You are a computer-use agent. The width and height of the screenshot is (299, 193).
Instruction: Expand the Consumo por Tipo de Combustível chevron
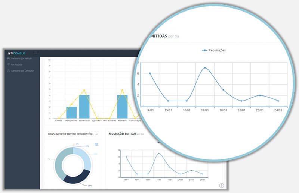97,134
